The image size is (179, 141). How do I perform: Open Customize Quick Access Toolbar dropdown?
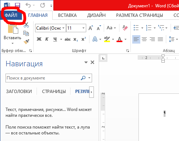point(51,6)
